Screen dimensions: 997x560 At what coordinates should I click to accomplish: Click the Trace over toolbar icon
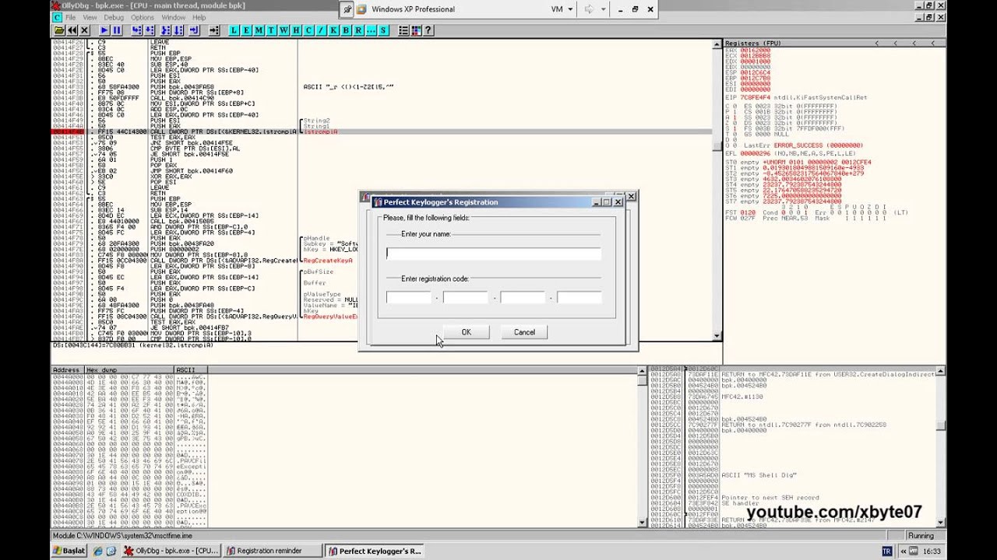[x=178, y=30]
